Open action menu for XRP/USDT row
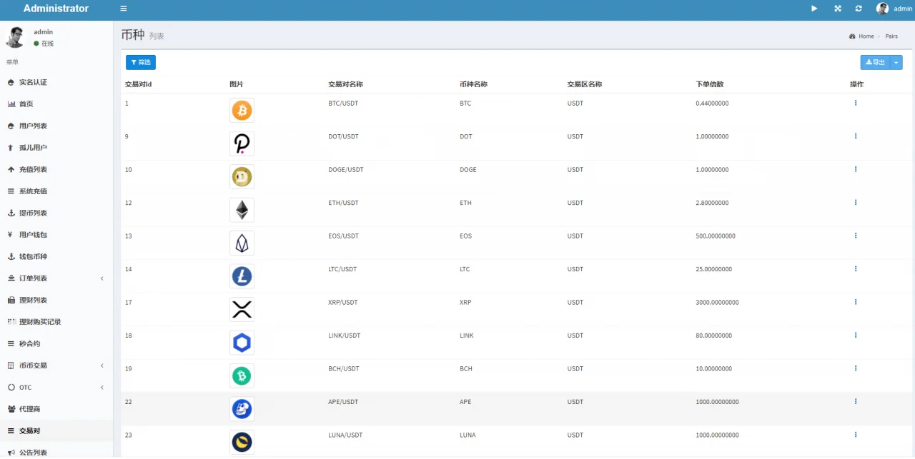This screenshot has height=459, width=915. click(x=855, y=302)
